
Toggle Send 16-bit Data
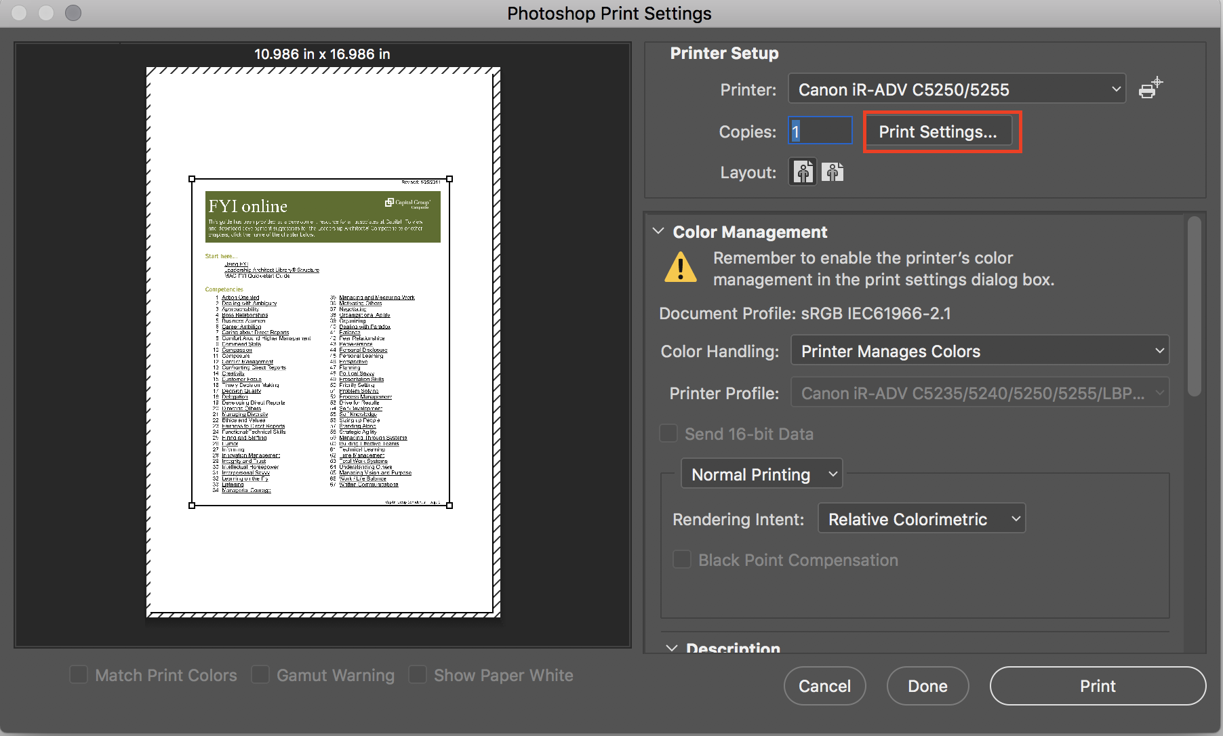pyautogui.click(x=668, y=433)
